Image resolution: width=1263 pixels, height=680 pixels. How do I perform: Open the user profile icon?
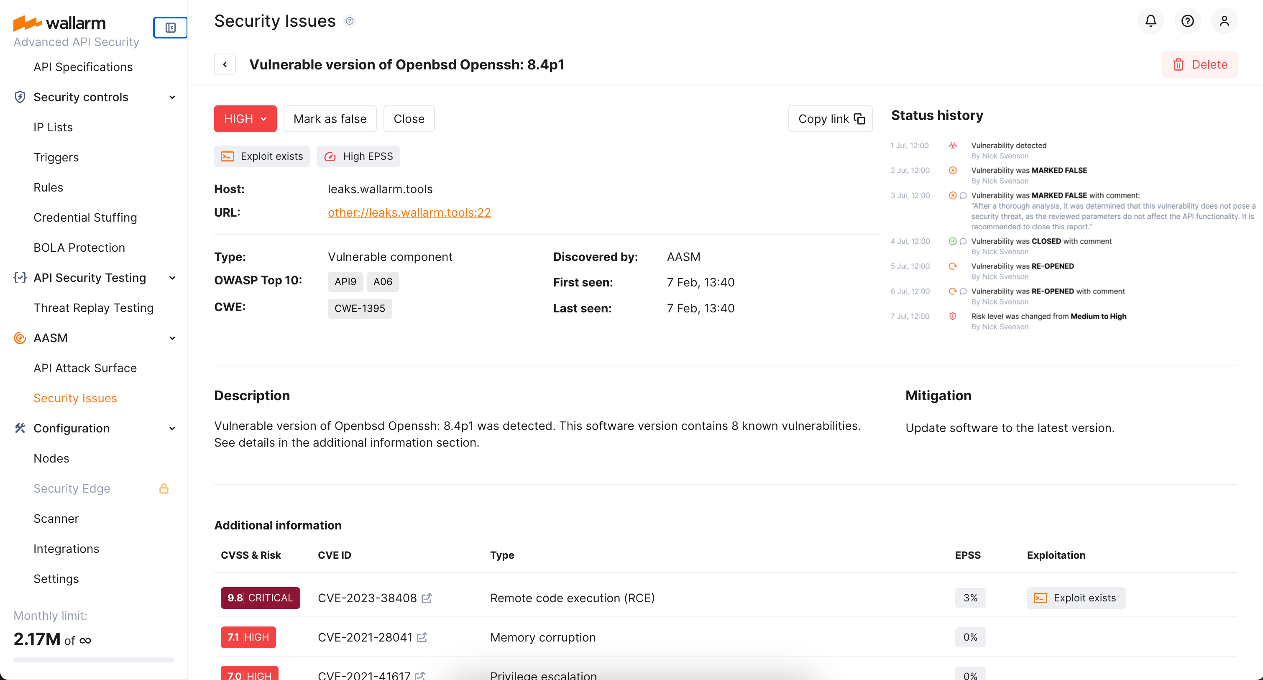coord(1224,20)
